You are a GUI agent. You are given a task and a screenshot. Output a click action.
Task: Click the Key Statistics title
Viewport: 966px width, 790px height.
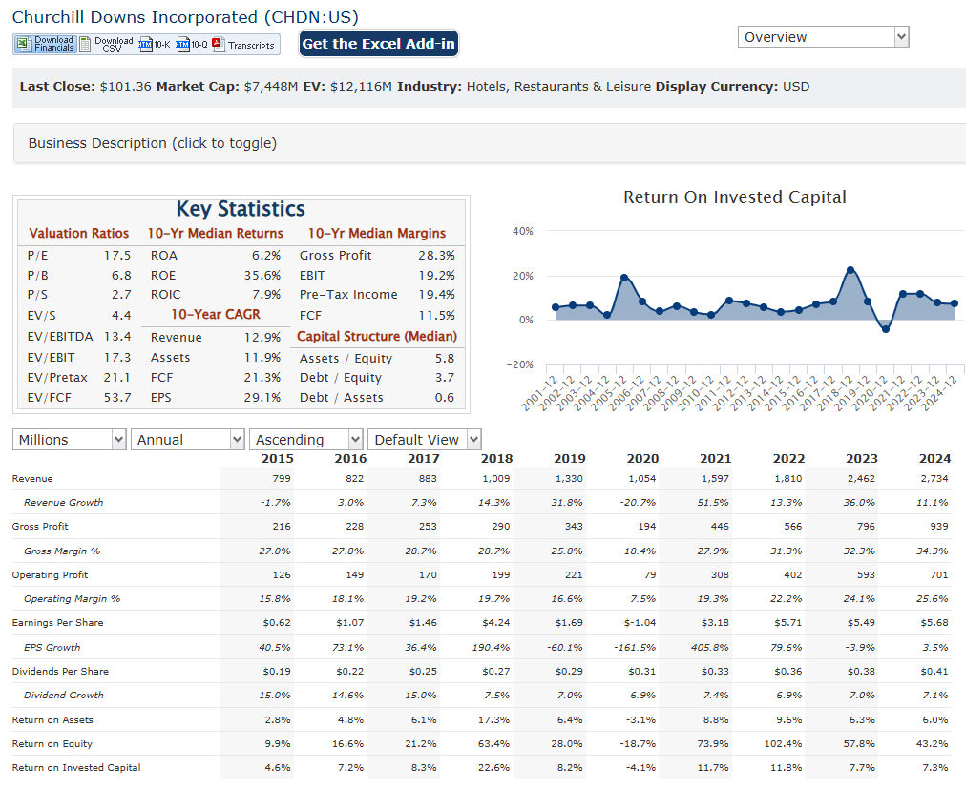[x=241, y=209]
